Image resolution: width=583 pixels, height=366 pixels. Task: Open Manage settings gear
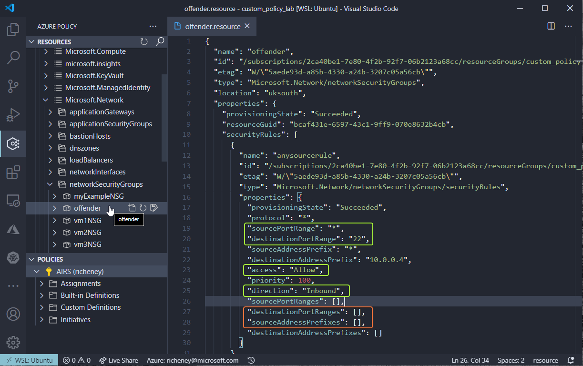13,343
